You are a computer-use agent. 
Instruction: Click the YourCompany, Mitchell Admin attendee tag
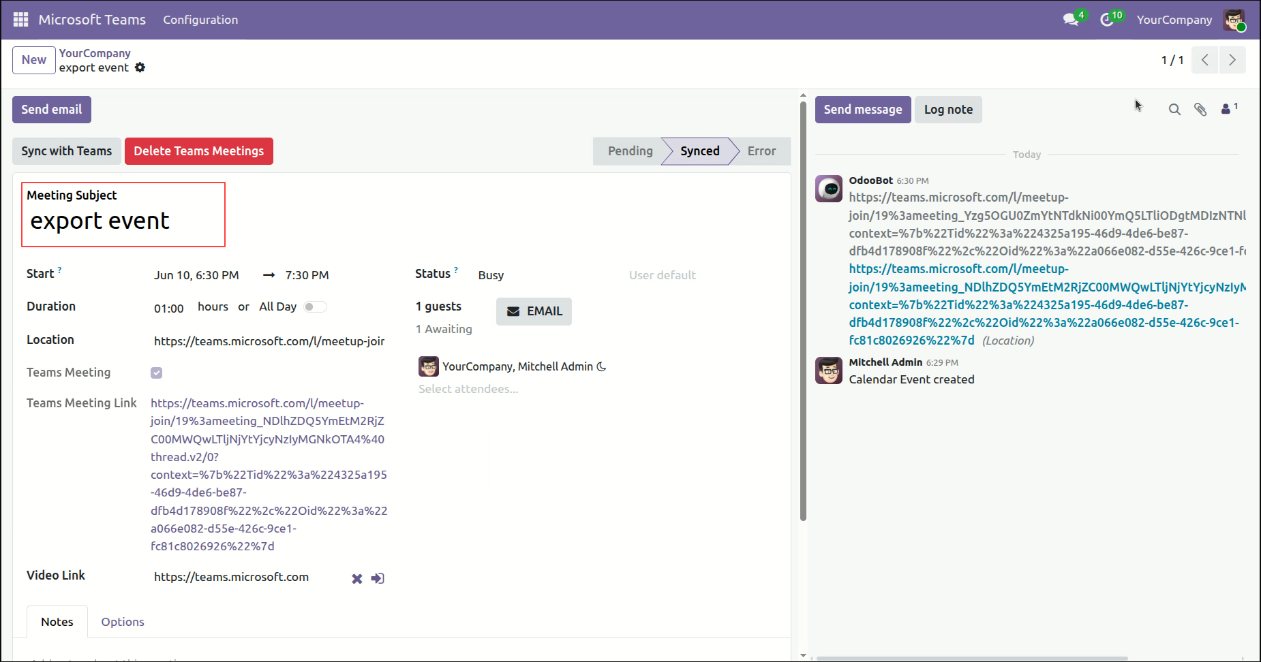513,366
